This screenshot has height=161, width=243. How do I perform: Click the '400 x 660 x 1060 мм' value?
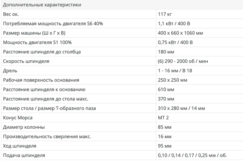point(180,33)
